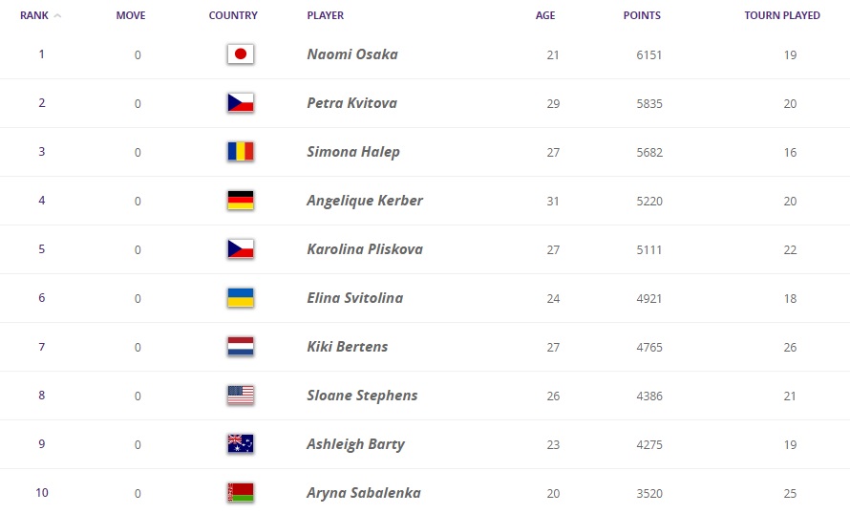
Task: Click the Romania flag icon
Action: [x=241, y=151]
